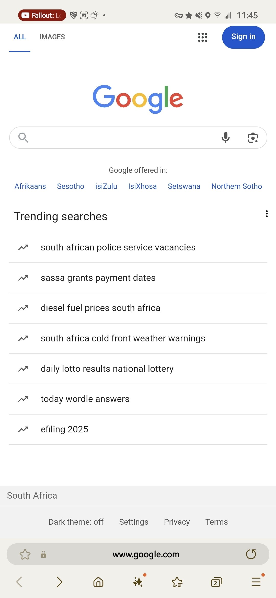Open Trending searches three-dot options
This screenshot has width=276, height=598.
267,214
